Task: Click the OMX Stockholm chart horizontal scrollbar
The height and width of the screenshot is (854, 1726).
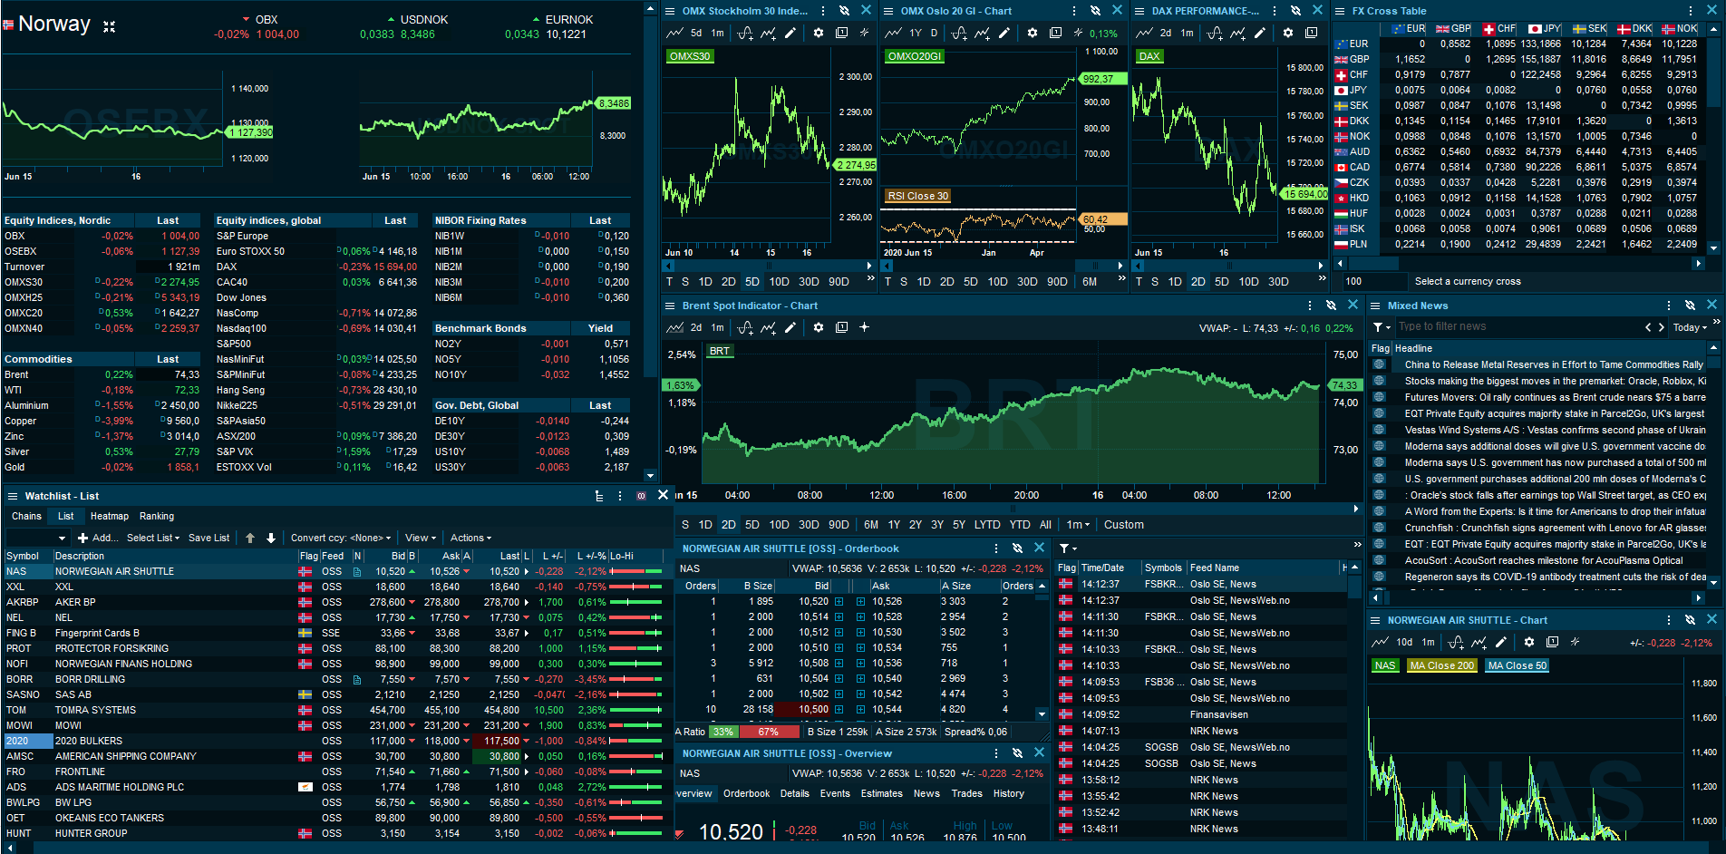Action: click(x=768, y=266)
